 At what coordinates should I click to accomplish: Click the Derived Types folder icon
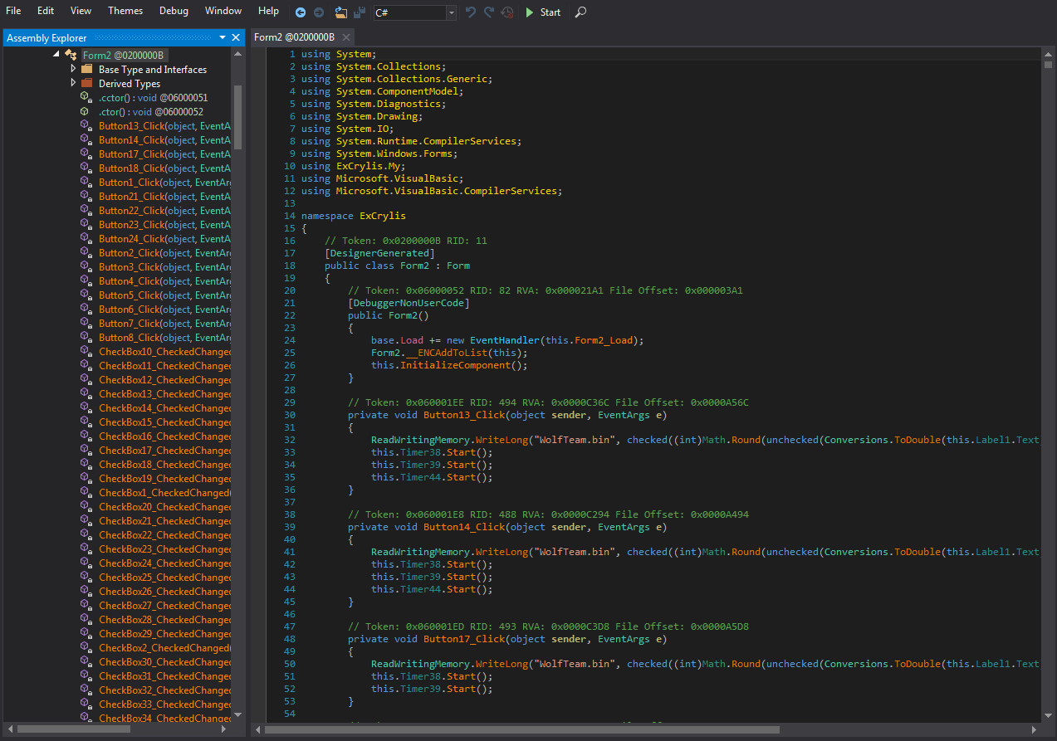[86, 83]
